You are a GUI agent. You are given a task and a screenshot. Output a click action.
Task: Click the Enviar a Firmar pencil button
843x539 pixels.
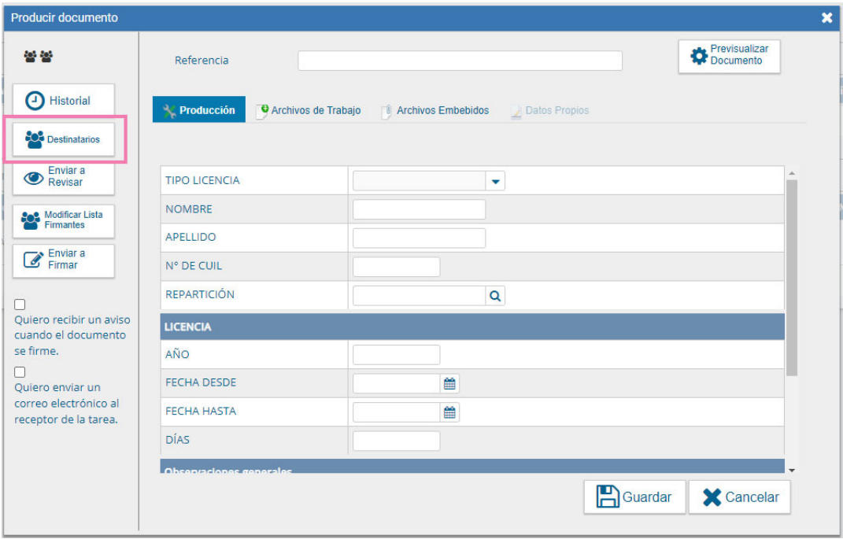(x=63, y=260)
